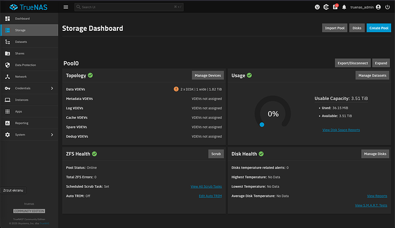The image size is (395, 228).
Task: Open the TrueCommand status icon
Action: click(326, 7)
